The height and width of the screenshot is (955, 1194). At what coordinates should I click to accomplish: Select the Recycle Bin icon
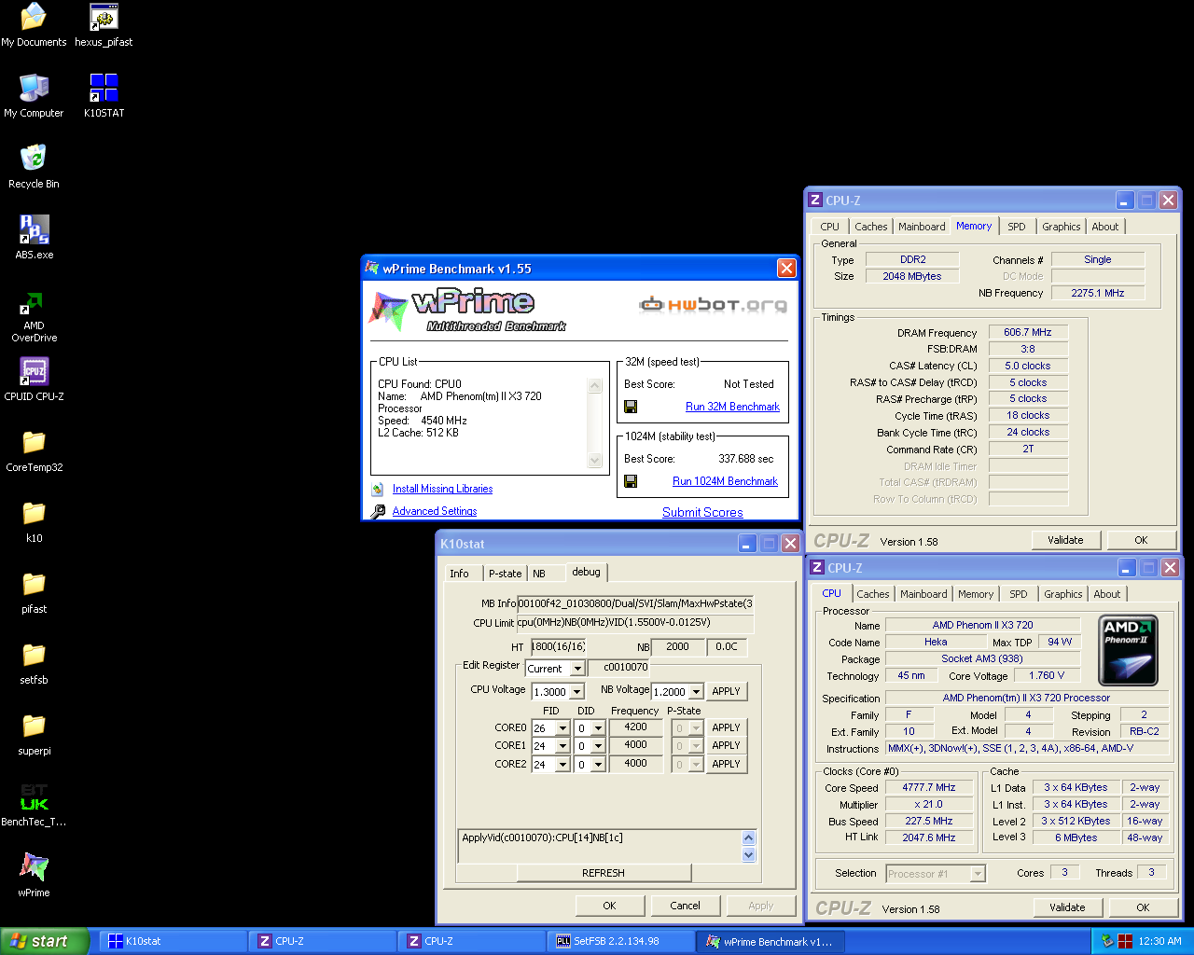point(34,167)
